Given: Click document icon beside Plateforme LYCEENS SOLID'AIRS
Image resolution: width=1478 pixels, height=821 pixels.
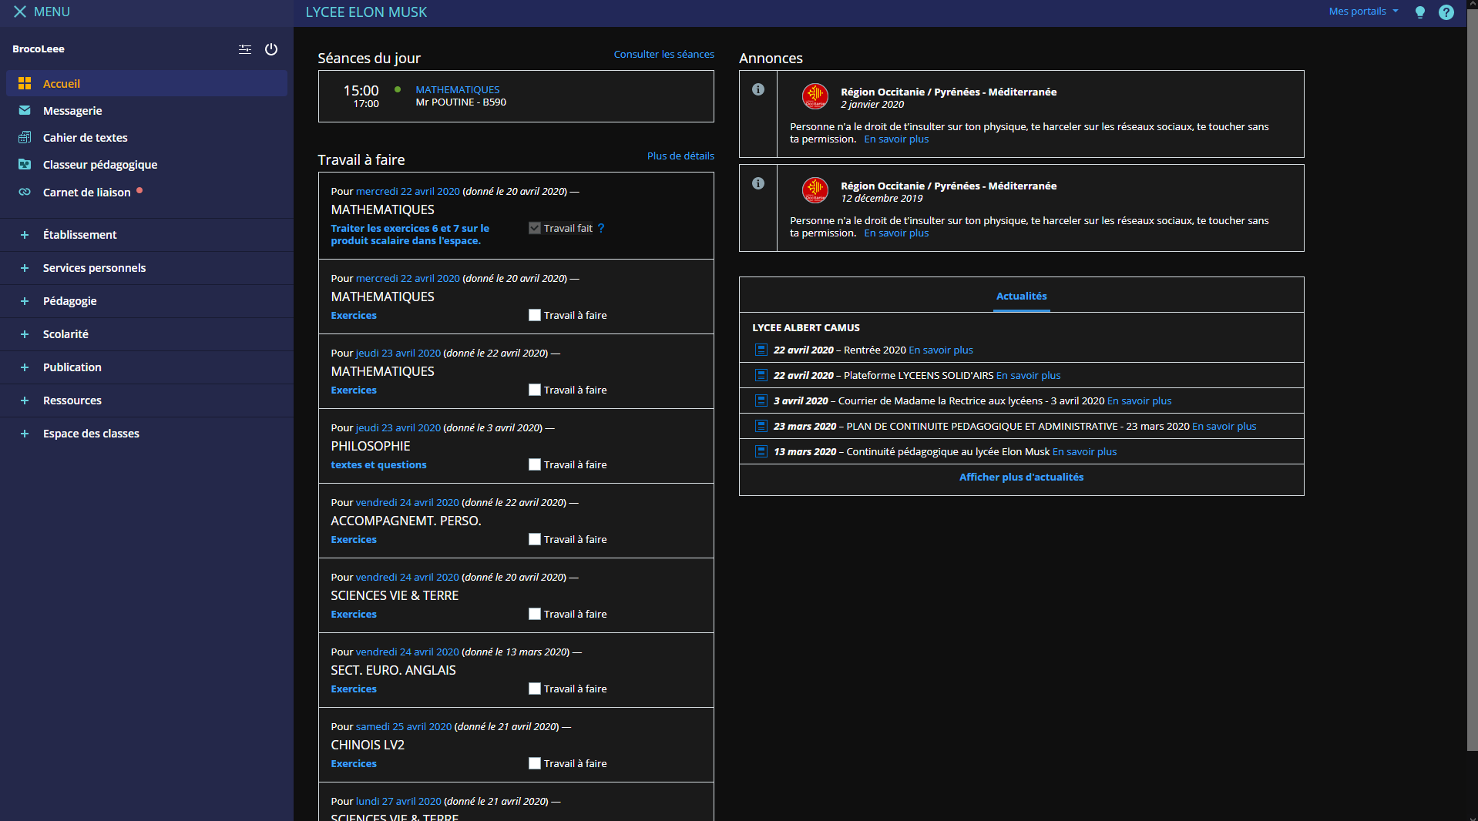Looking at the screenshot, I should coord(761,375).
